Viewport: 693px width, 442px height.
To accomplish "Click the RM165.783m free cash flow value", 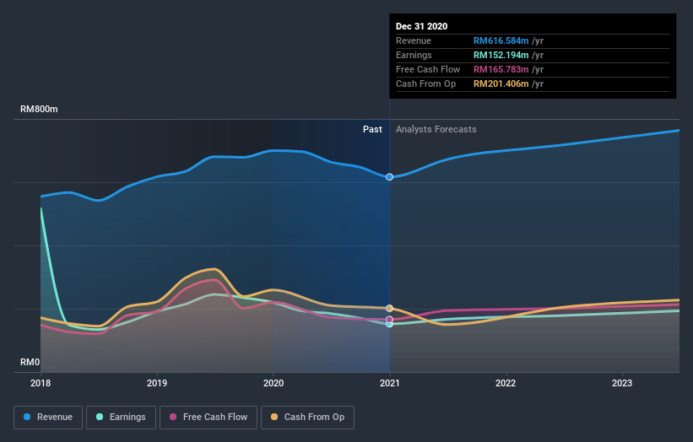I will pyautogui.click(x=501, y=69).
